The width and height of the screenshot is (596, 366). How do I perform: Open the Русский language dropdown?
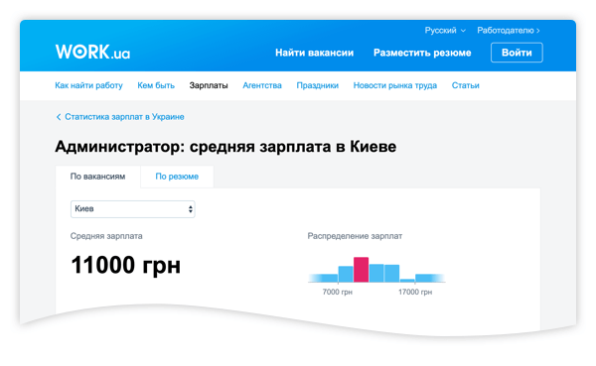[x=445, y=31]
